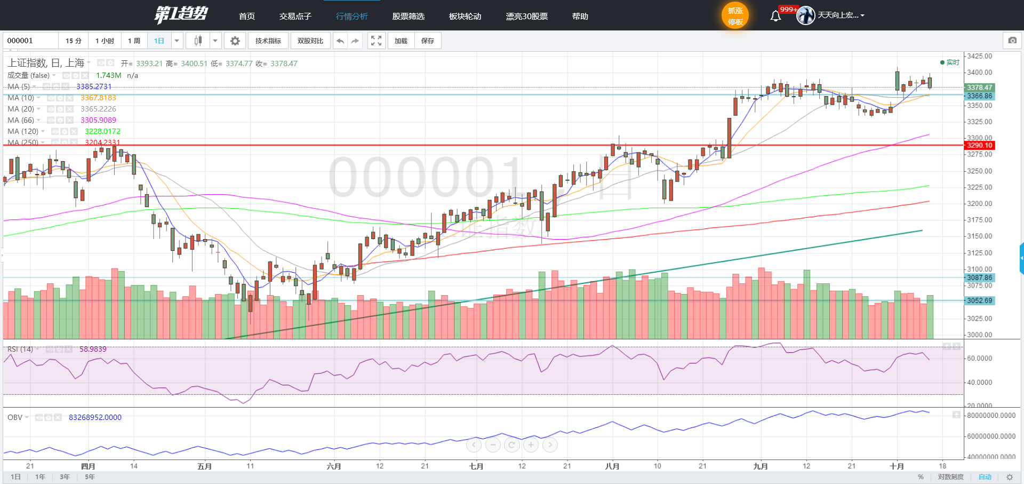Image resolution: width=1024 pixels, height=484 pixels.
Task: Click the orange 抓涨停板 button
Action: pos(735,16)
